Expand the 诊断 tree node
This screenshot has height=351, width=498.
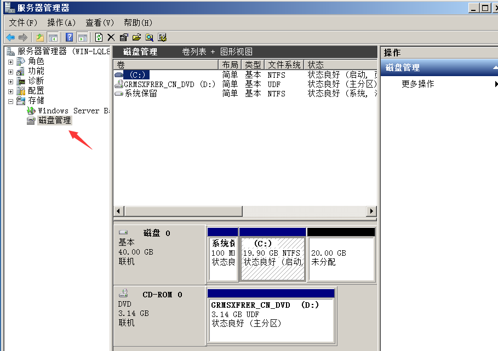10,82
